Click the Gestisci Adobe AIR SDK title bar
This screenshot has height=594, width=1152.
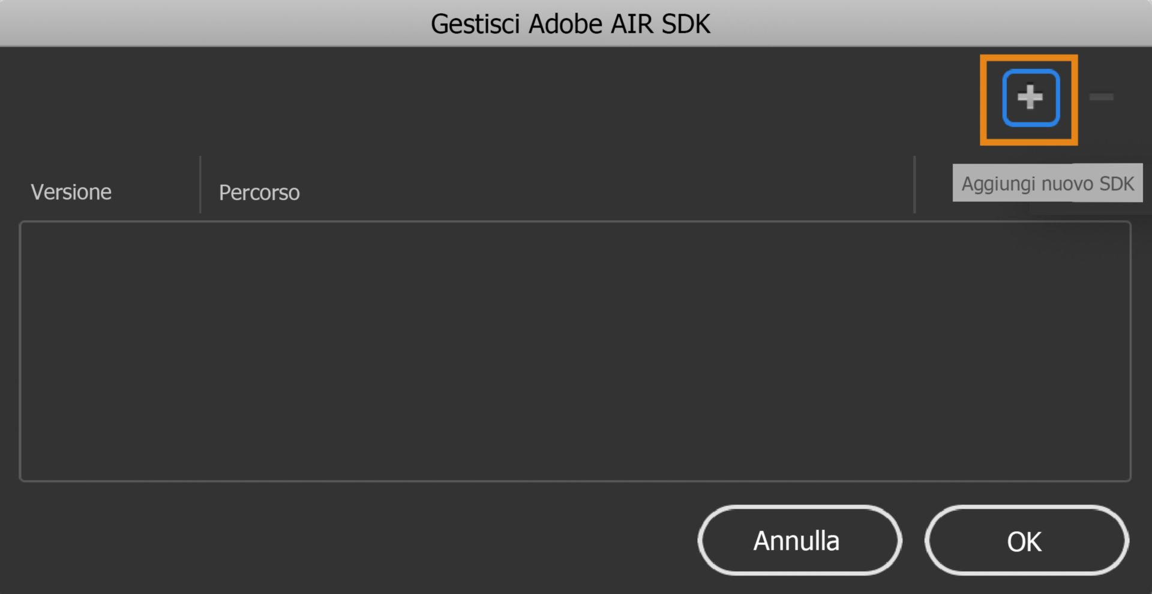coord(570,23)
